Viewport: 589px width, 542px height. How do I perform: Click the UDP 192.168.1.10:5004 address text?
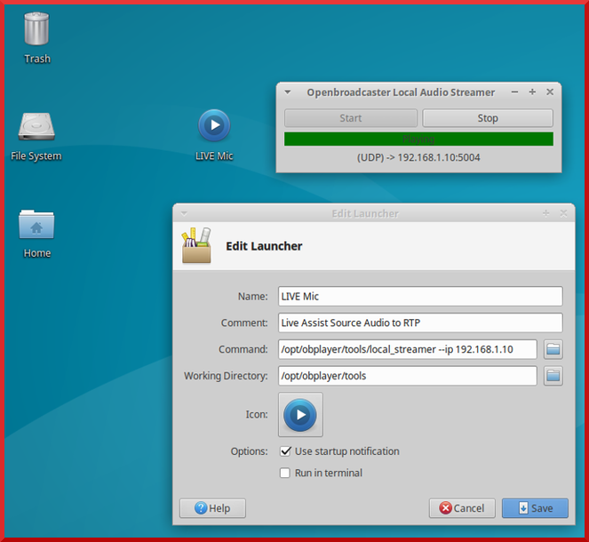(418, 157)
